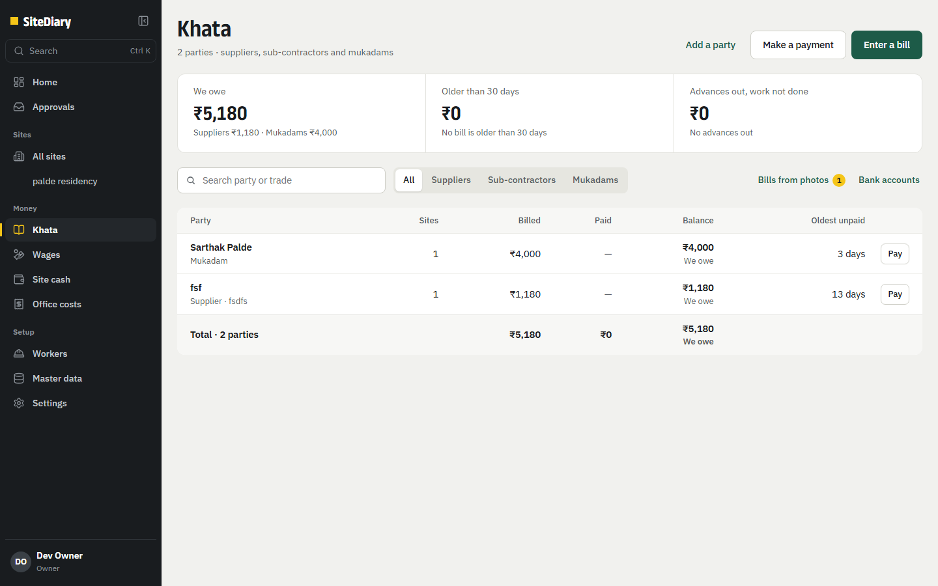938x586 pixels.
Task: Click Add a party link
Action: [x=711, y=45]
